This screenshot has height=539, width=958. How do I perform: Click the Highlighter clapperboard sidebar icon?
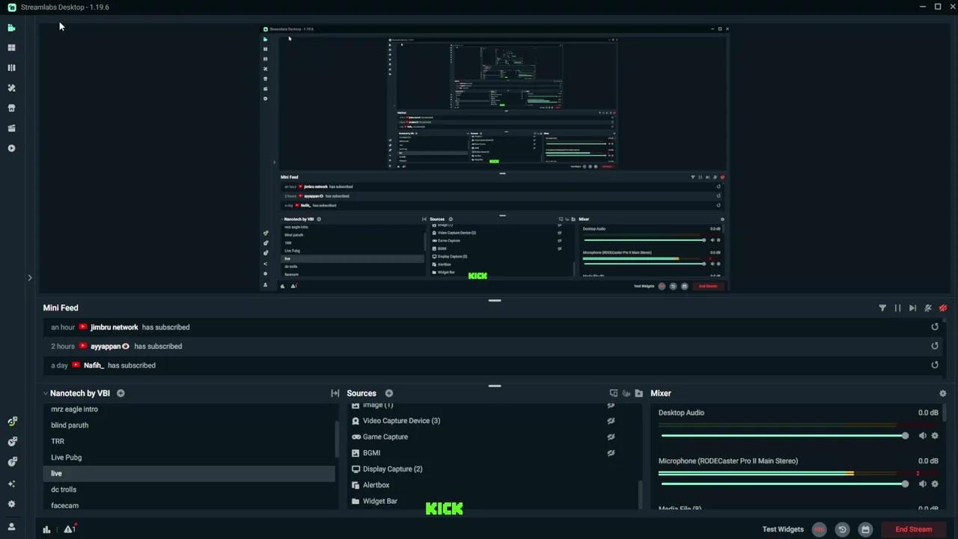click(x=11, y=128)
